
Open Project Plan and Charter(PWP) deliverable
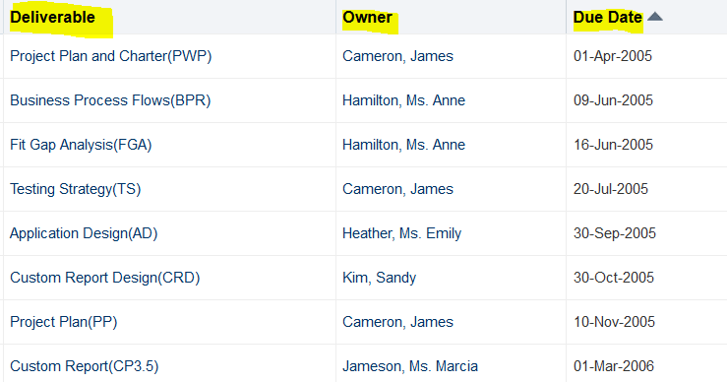(x=111, y=56)
